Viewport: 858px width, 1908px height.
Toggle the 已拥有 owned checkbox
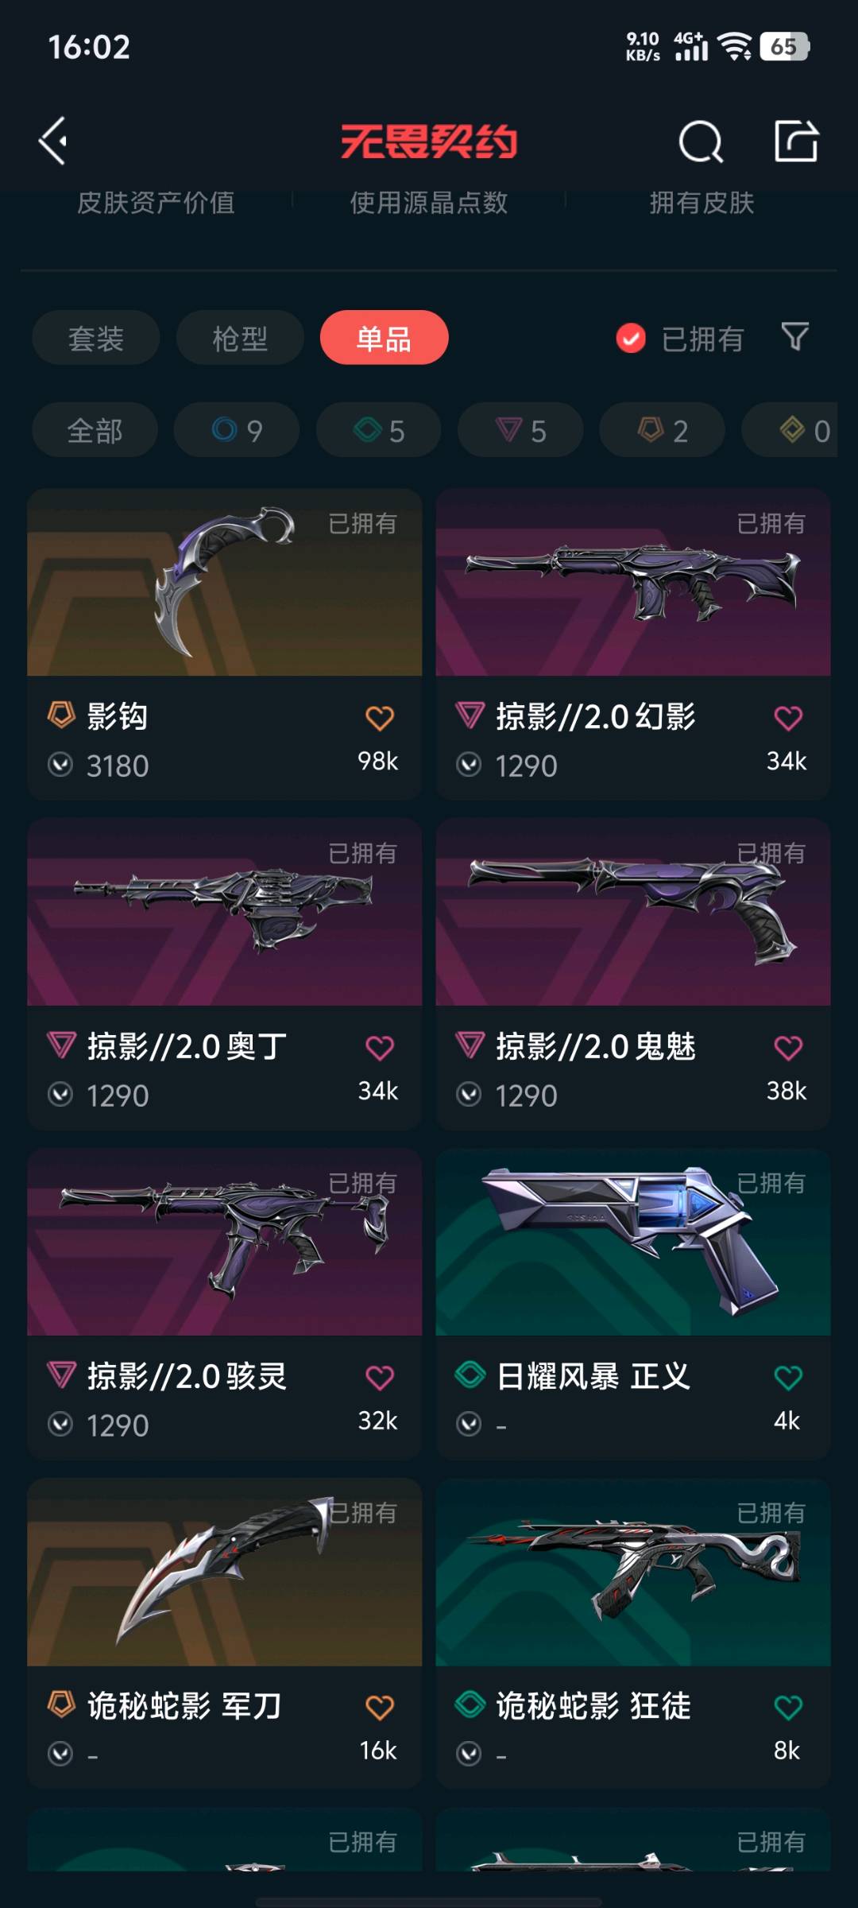tap(631, 339)
